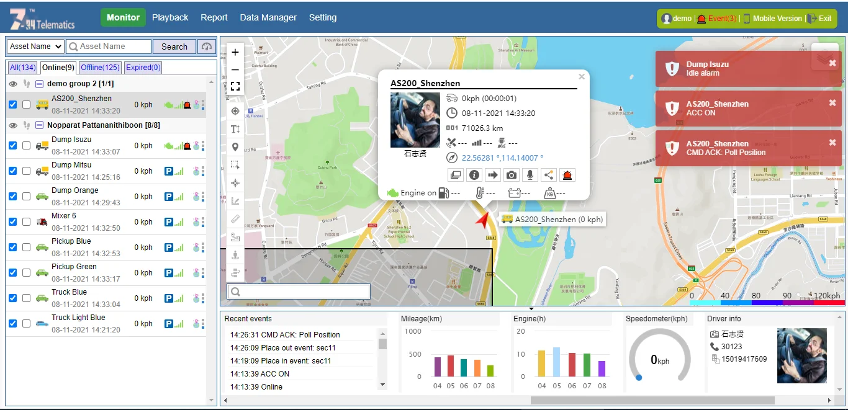Click the share icon in vehicle popup
The image size is (848, 410).
tap(548, 176)
